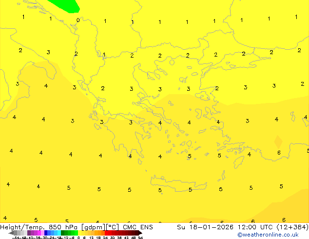Click the "[gdpm]" unit label
This screenshot has height=239, width=309.
pyautogui.click(x=94, y=228)
